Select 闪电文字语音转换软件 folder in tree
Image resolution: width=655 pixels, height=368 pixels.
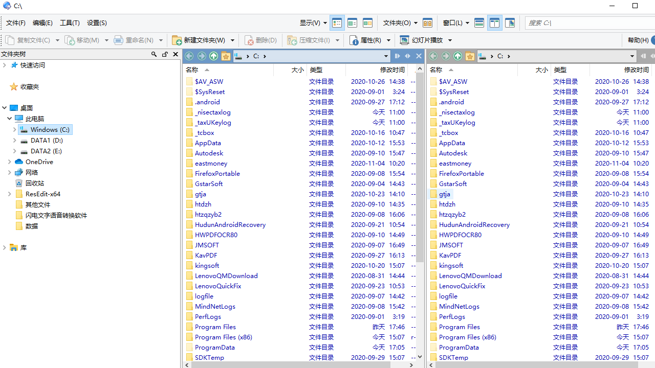(x=56, y=216)
